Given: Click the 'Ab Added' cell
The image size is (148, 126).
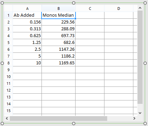Looking at the screenshot, I should (x=27, y=15).
